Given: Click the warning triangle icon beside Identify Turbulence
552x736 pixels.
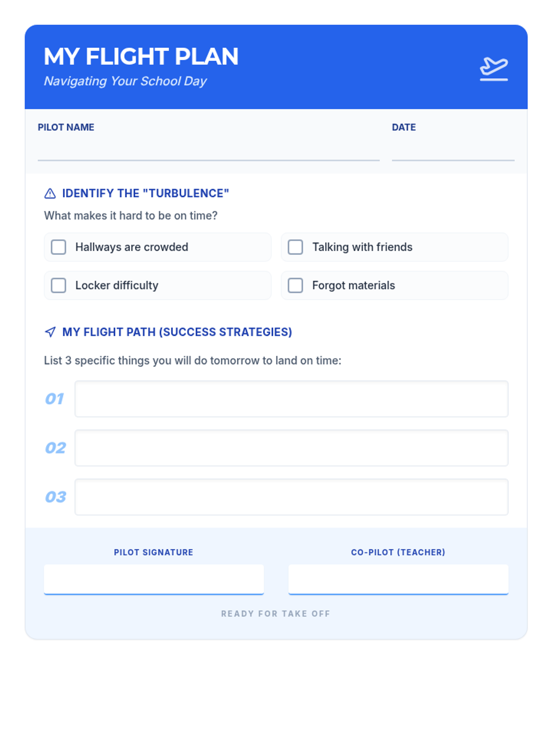Looking at the screenshot, I should [x=50, y=194].
